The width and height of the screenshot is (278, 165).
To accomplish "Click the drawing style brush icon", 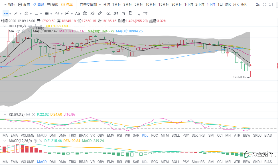I will [x=85, y=13].
